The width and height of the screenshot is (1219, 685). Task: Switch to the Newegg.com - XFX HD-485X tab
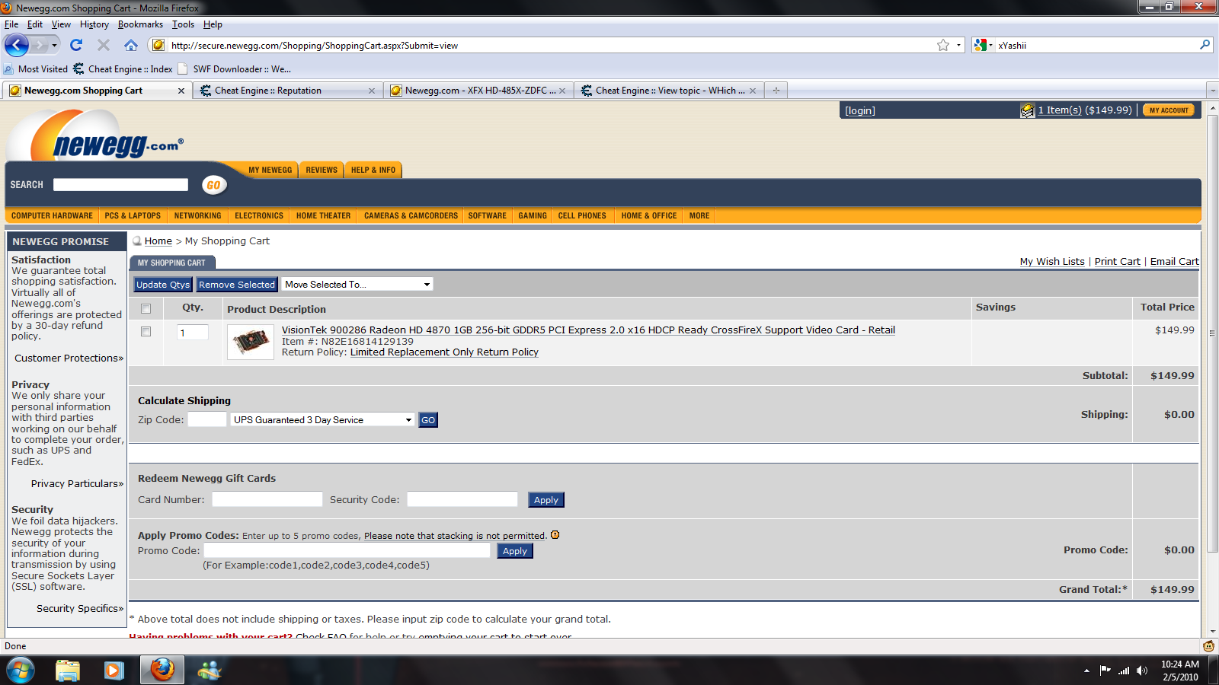(478, 91)
